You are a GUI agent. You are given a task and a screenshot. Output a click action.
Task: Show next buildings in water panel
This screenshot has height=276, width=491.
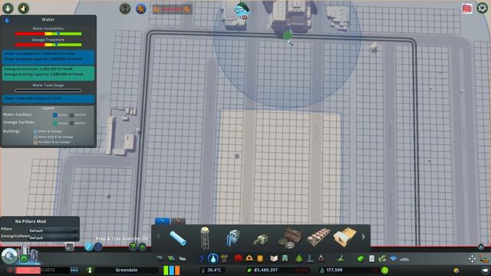tap(363, 237)
